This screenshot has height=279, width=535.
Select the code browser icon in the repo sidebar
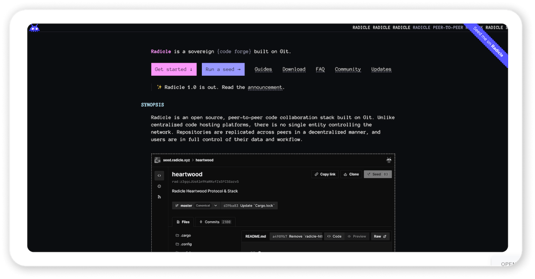159,175
